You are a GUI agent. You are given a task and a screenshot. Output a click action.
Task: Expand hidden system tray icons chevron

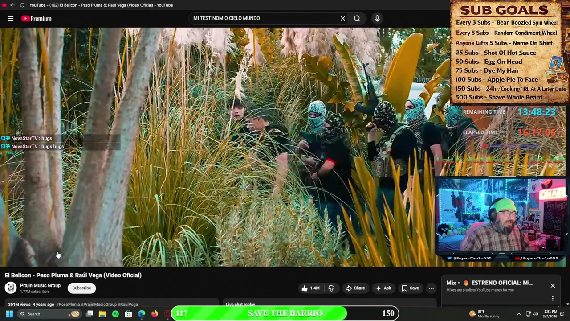[519, 314]
